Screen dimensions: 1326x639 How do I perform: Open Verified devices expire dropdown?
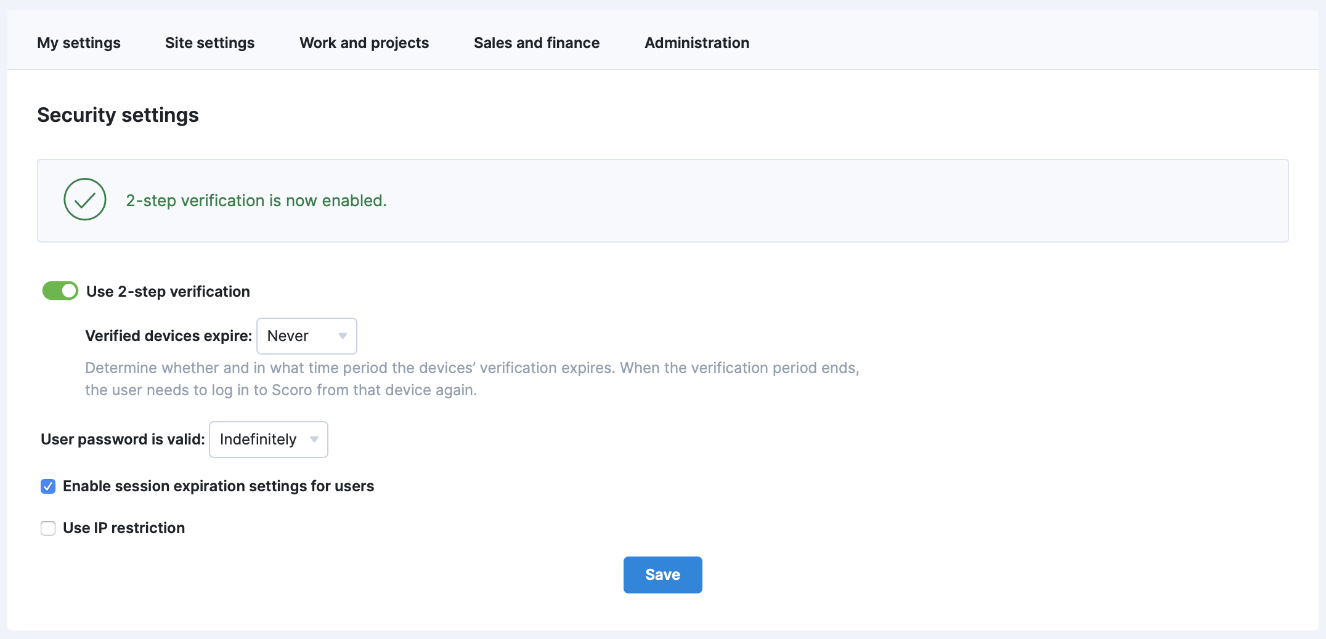[307, 336]
